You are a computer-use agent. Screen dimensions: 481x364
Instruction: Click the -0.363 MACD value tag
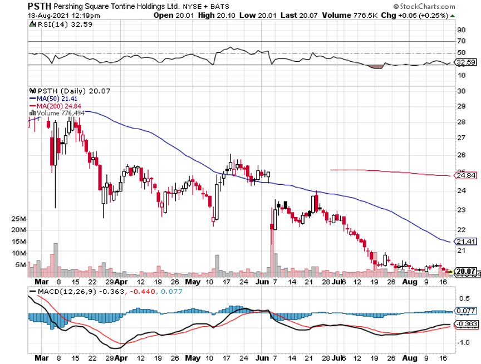pyautogui.click(x=465, y=324)
